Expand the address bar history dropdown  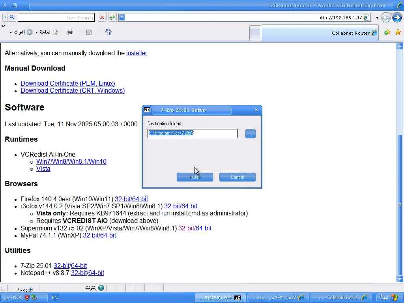[x=377, y=17]
